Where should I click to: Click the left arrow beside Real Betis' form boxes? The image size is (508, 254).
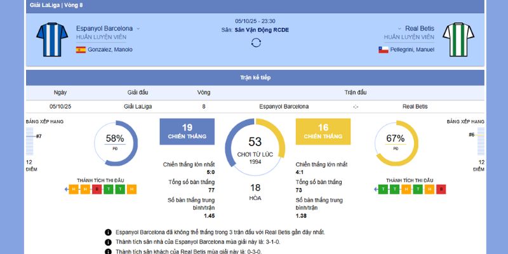375,189
